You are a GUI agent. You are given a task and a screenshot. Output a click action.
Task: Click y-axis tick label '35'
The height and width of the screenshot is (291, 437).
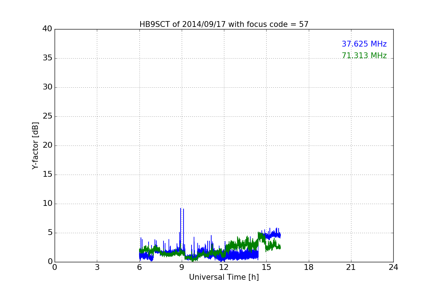[x=47, y=58]
